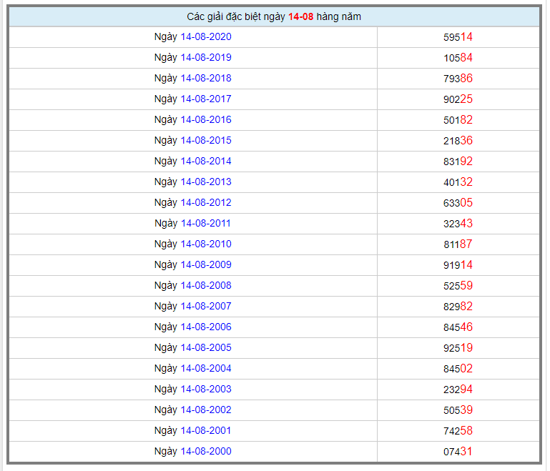
Task: Select the prize number 52559
Action: click(x=458, y=286)
